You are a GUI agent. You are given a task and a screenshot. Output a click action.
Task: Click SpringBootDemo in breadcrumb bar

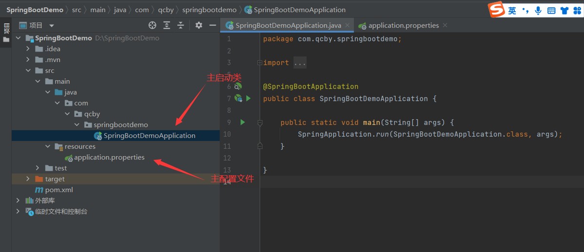(x=35, y=10)
